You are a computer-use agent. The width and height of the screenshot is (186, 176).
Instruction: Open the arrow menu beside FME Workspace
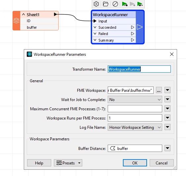tap(167, 90)
